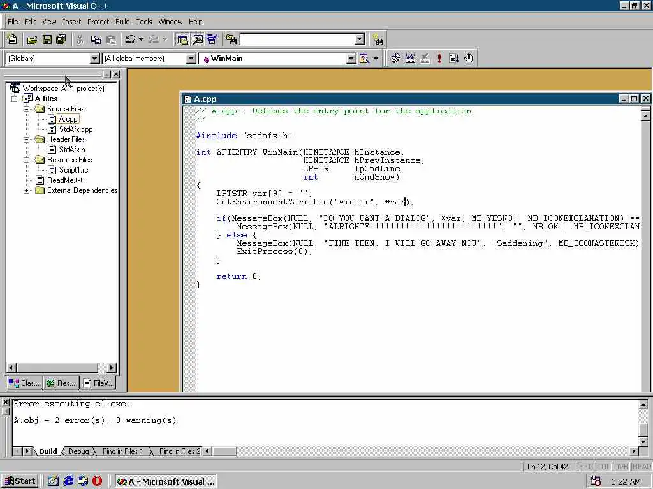Click the Internet Explorer quick launch icon

[x=68, y=481]
